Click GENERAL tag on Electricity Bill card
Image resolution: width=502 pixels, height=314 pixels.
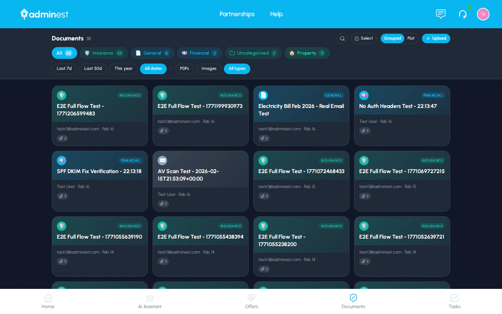coord(333,95)
